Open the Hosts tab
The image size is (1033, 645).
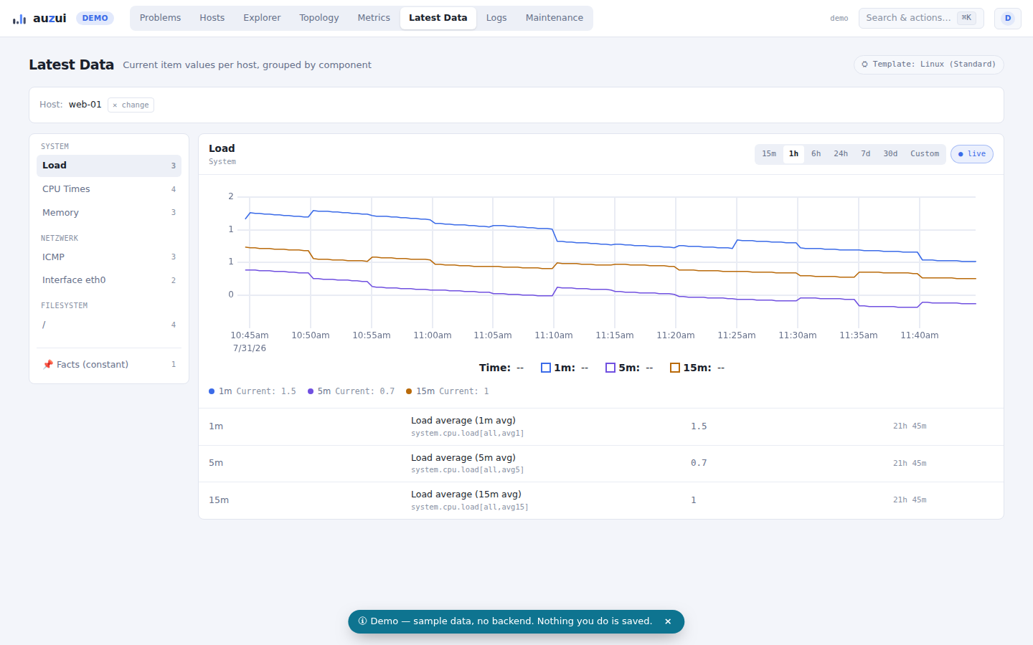[212, 18]
